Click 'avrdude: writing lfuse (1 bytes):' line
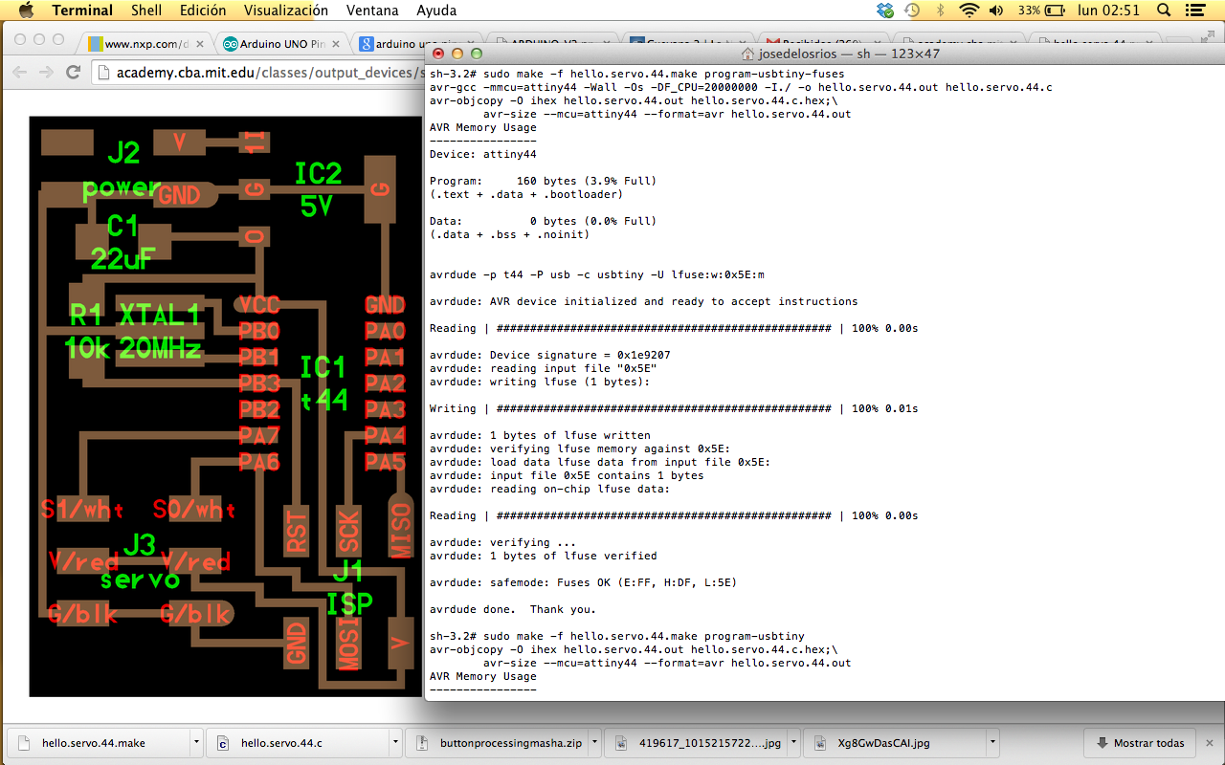The width and height of the screenshot is (1225, 765). click(x=540, y=382)
